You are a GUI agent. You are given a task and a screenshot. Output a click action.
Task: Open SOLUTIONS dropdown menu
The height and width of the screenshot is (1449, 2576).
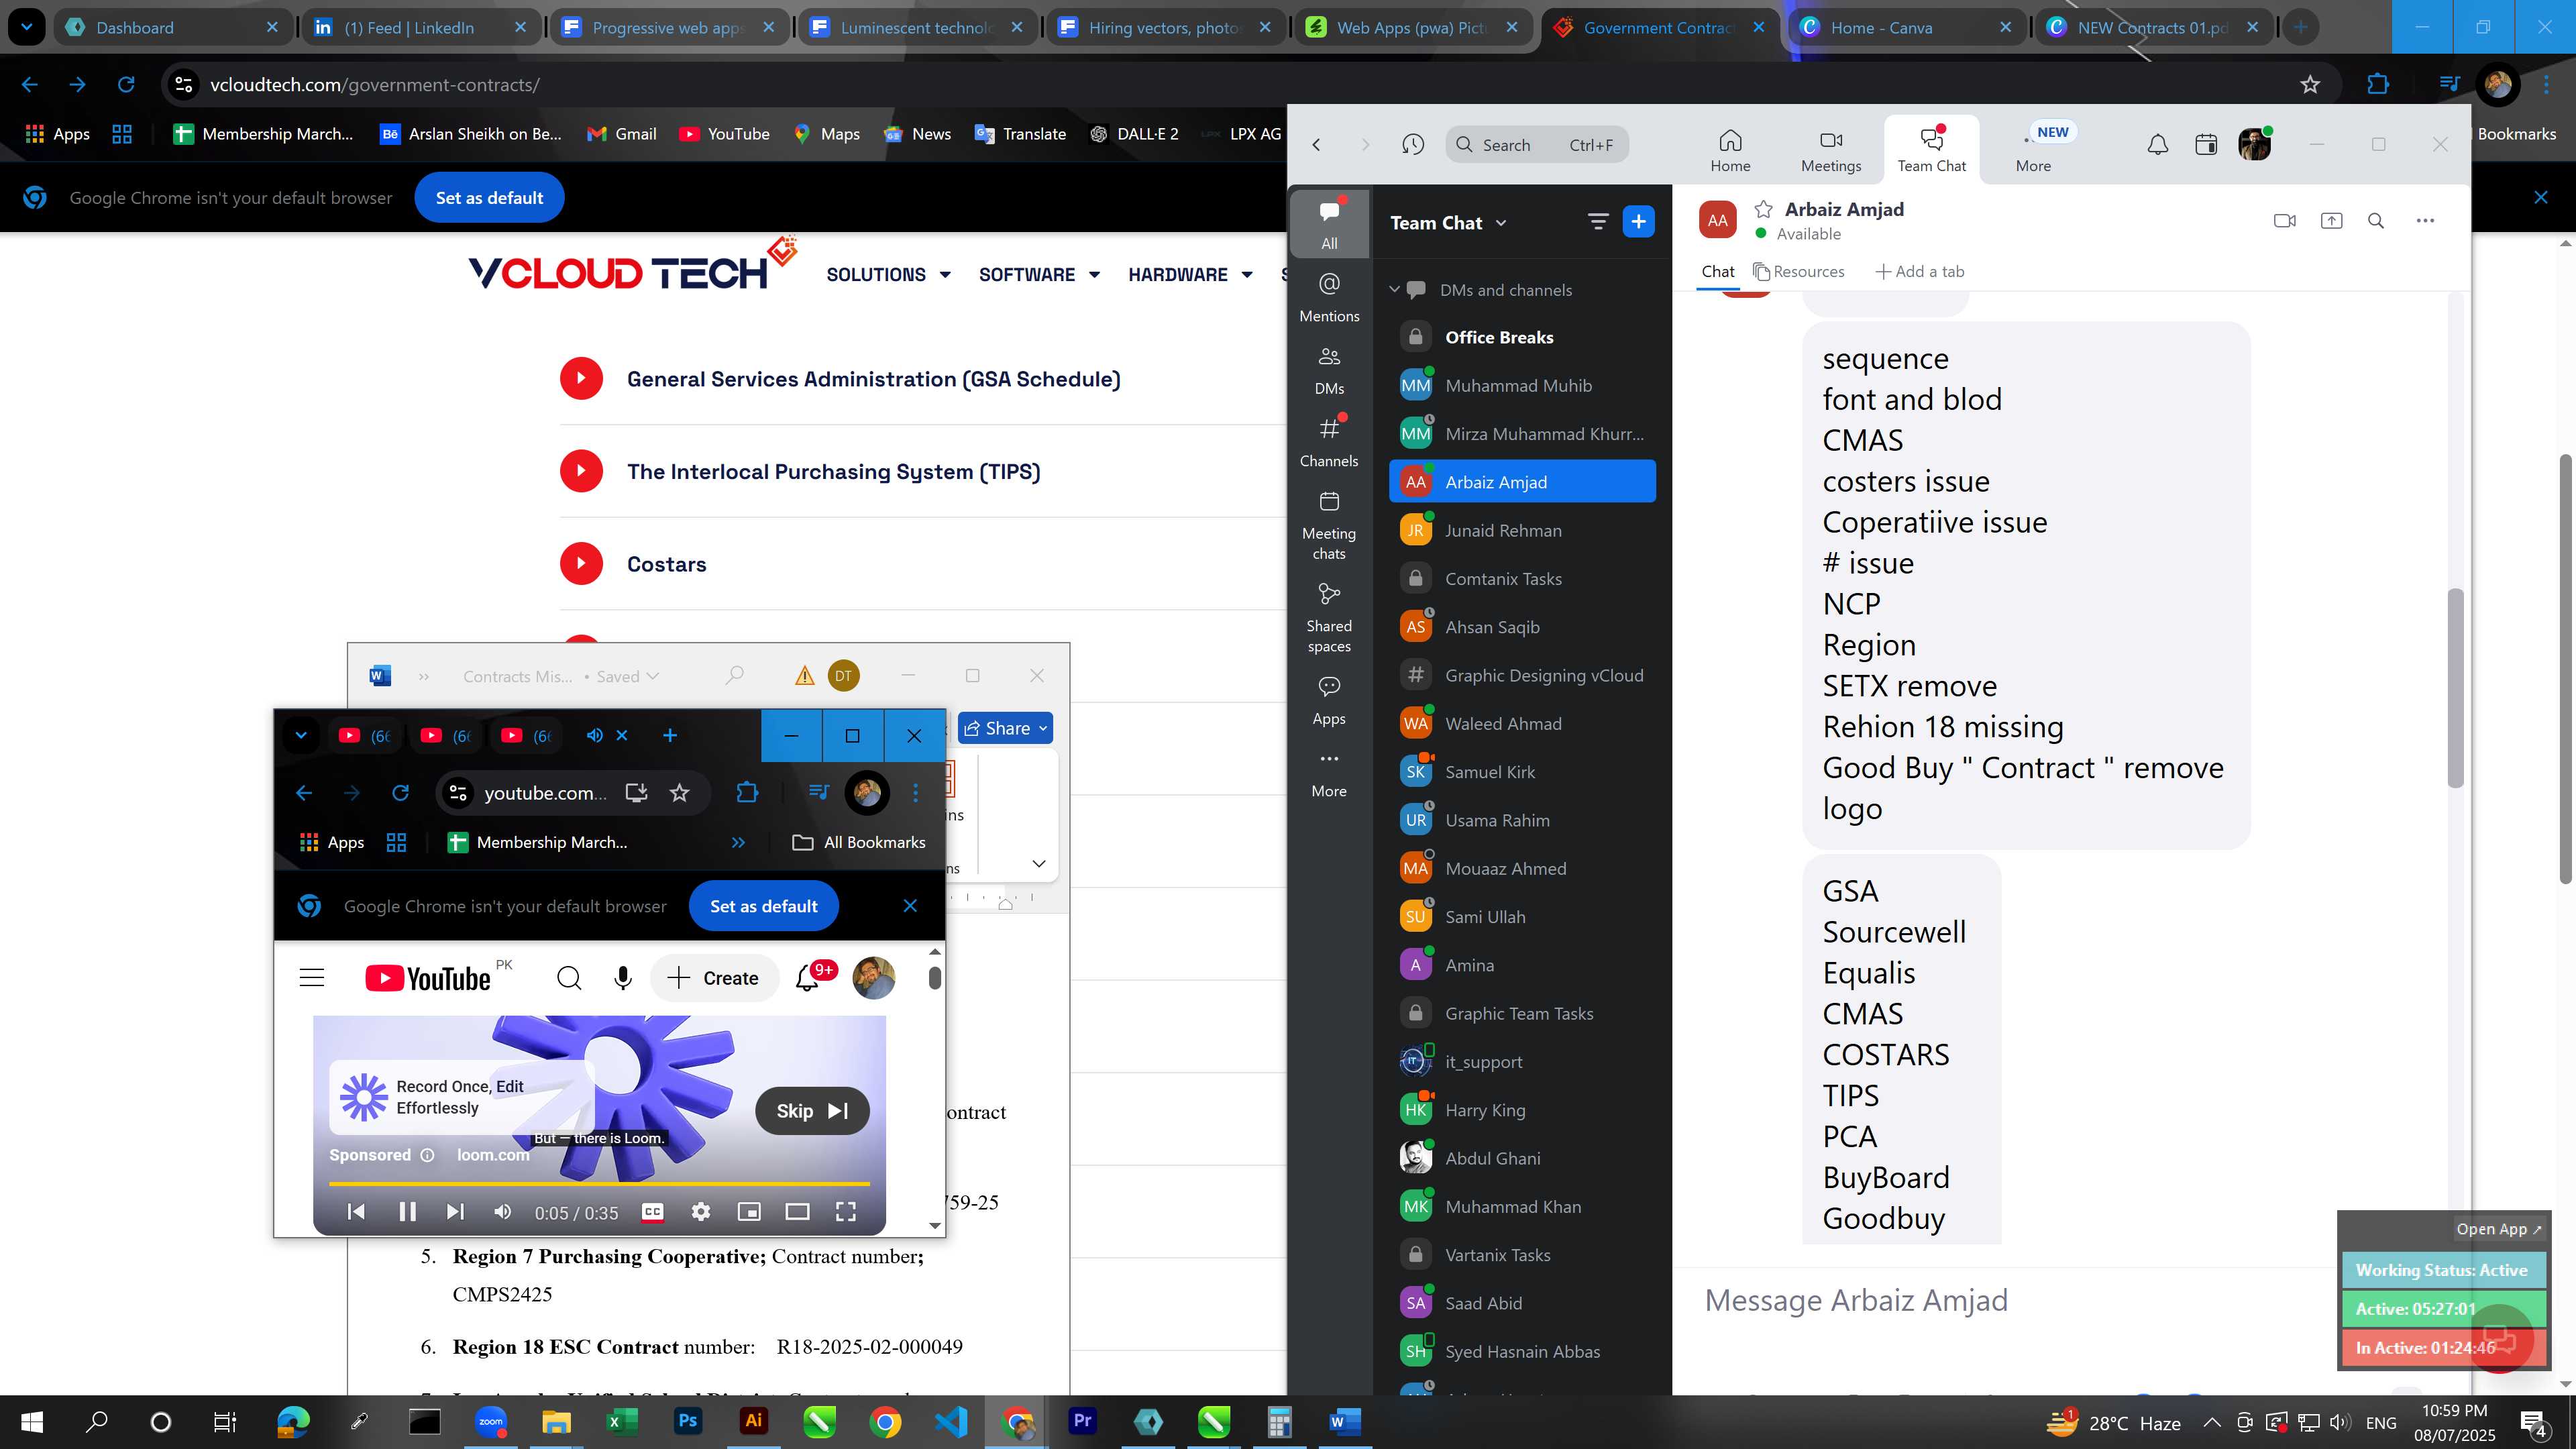888,275
